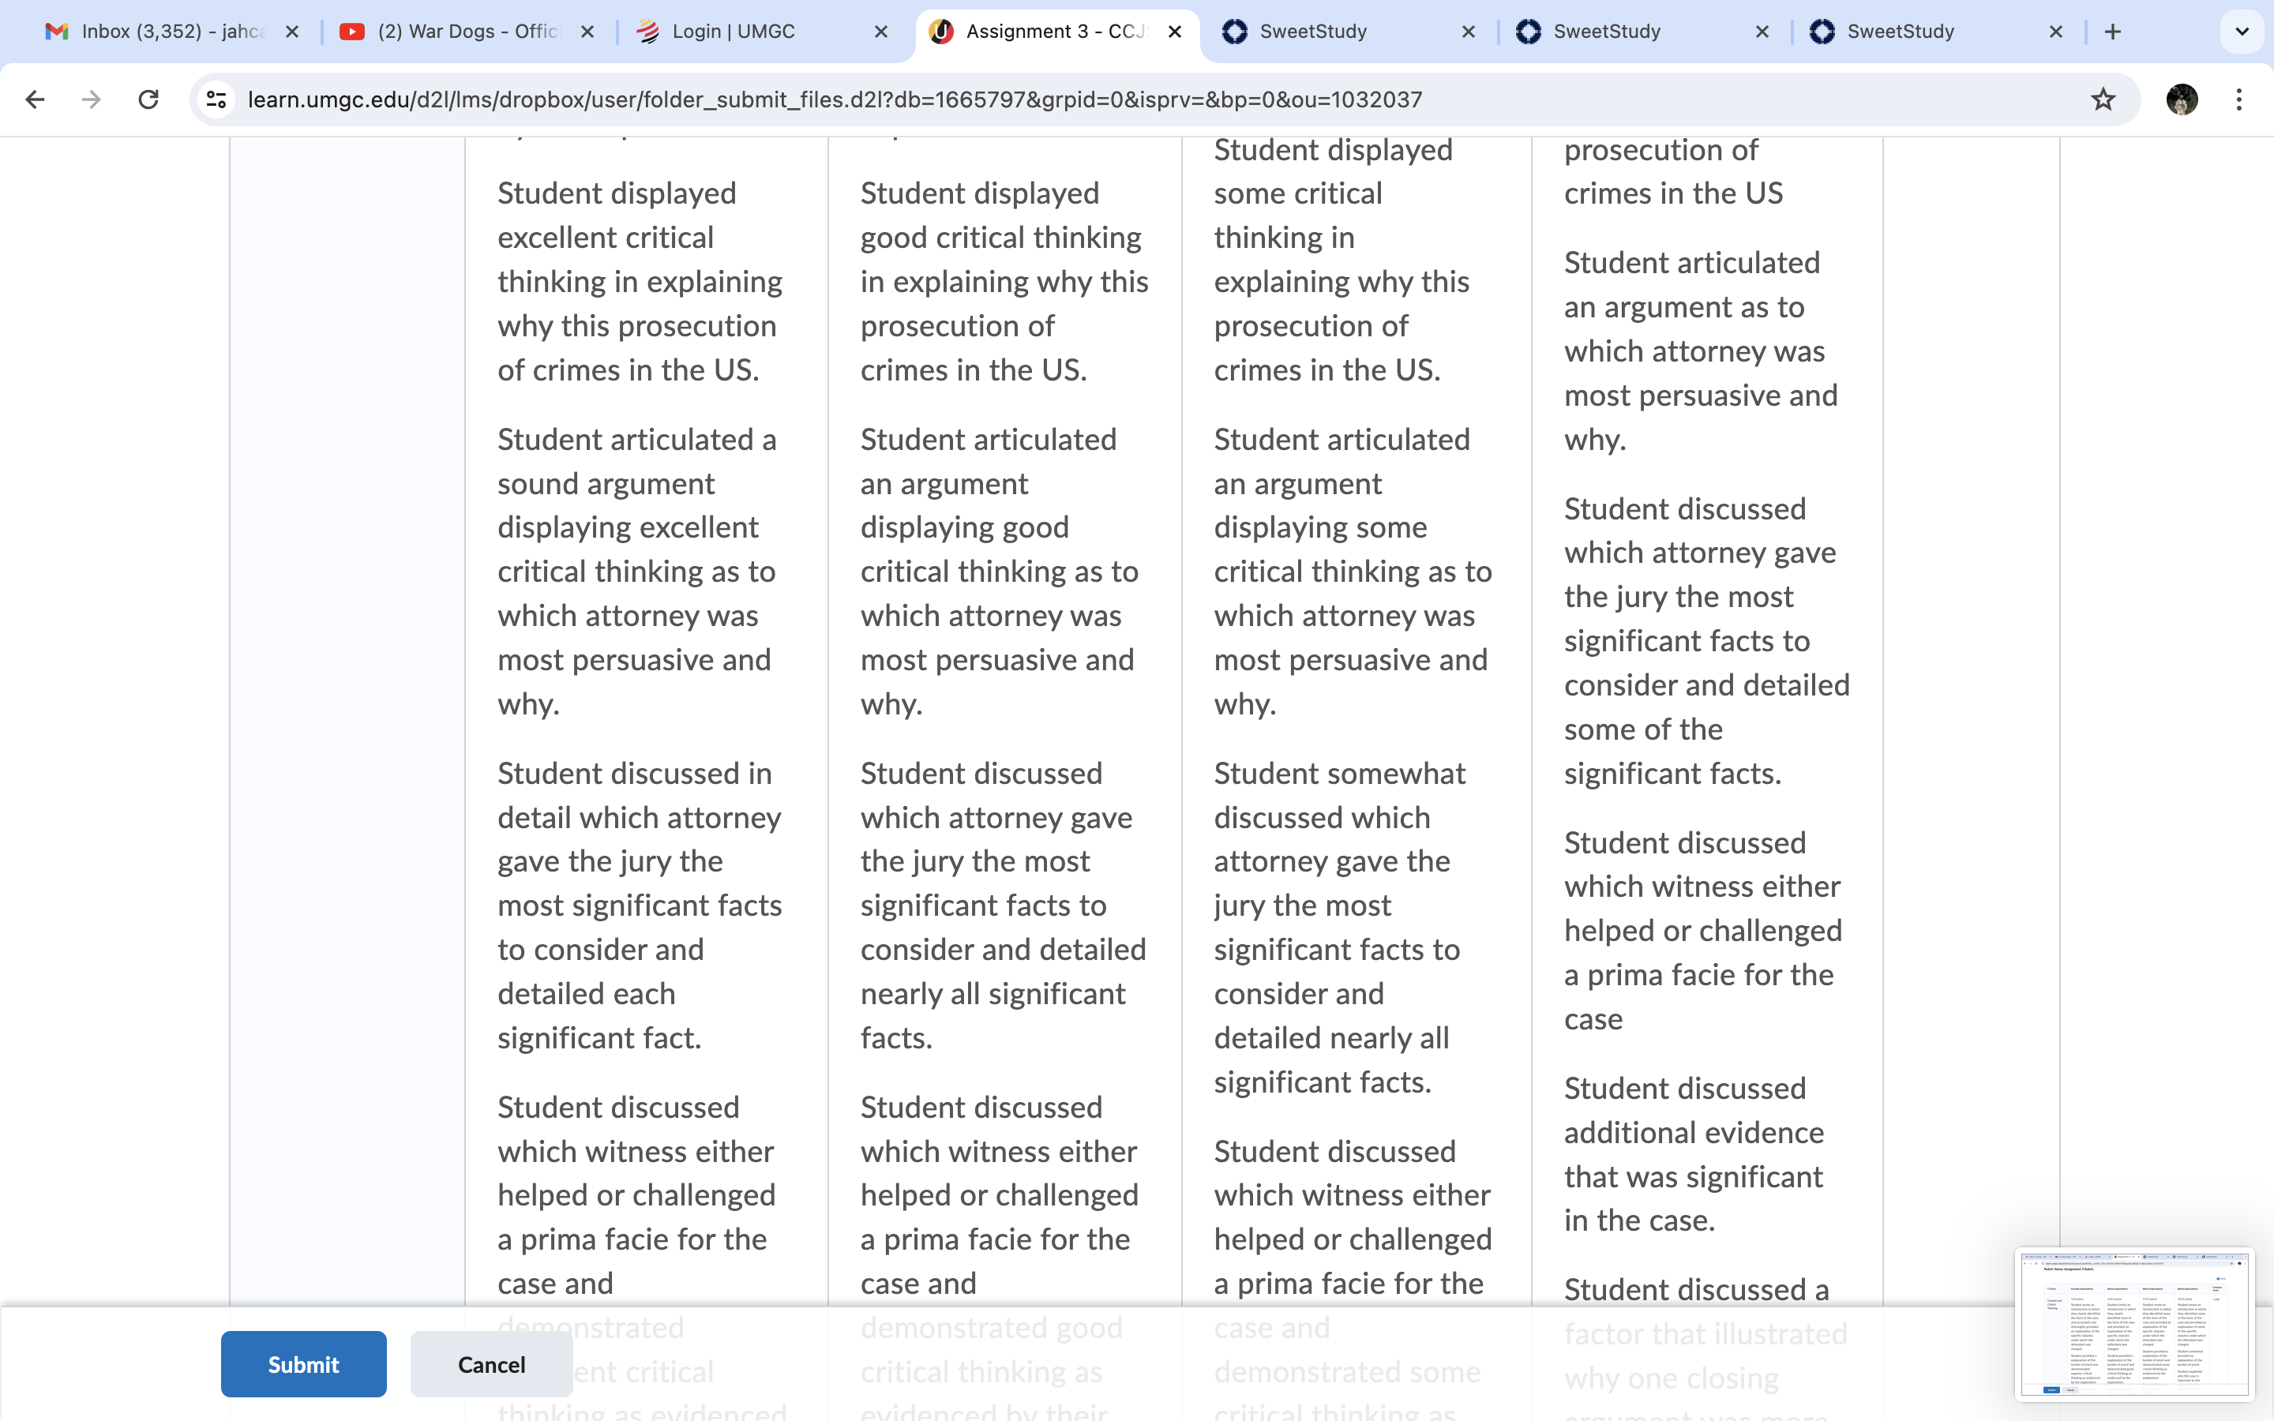Click text 'Student discussed in detail which attorney'
Viewport: 2274px width, 1421px height.
point(640,795)
